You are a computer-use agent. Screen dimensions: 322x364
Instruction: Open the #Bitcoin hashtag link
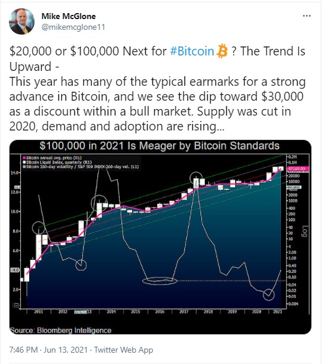[192, 51]
